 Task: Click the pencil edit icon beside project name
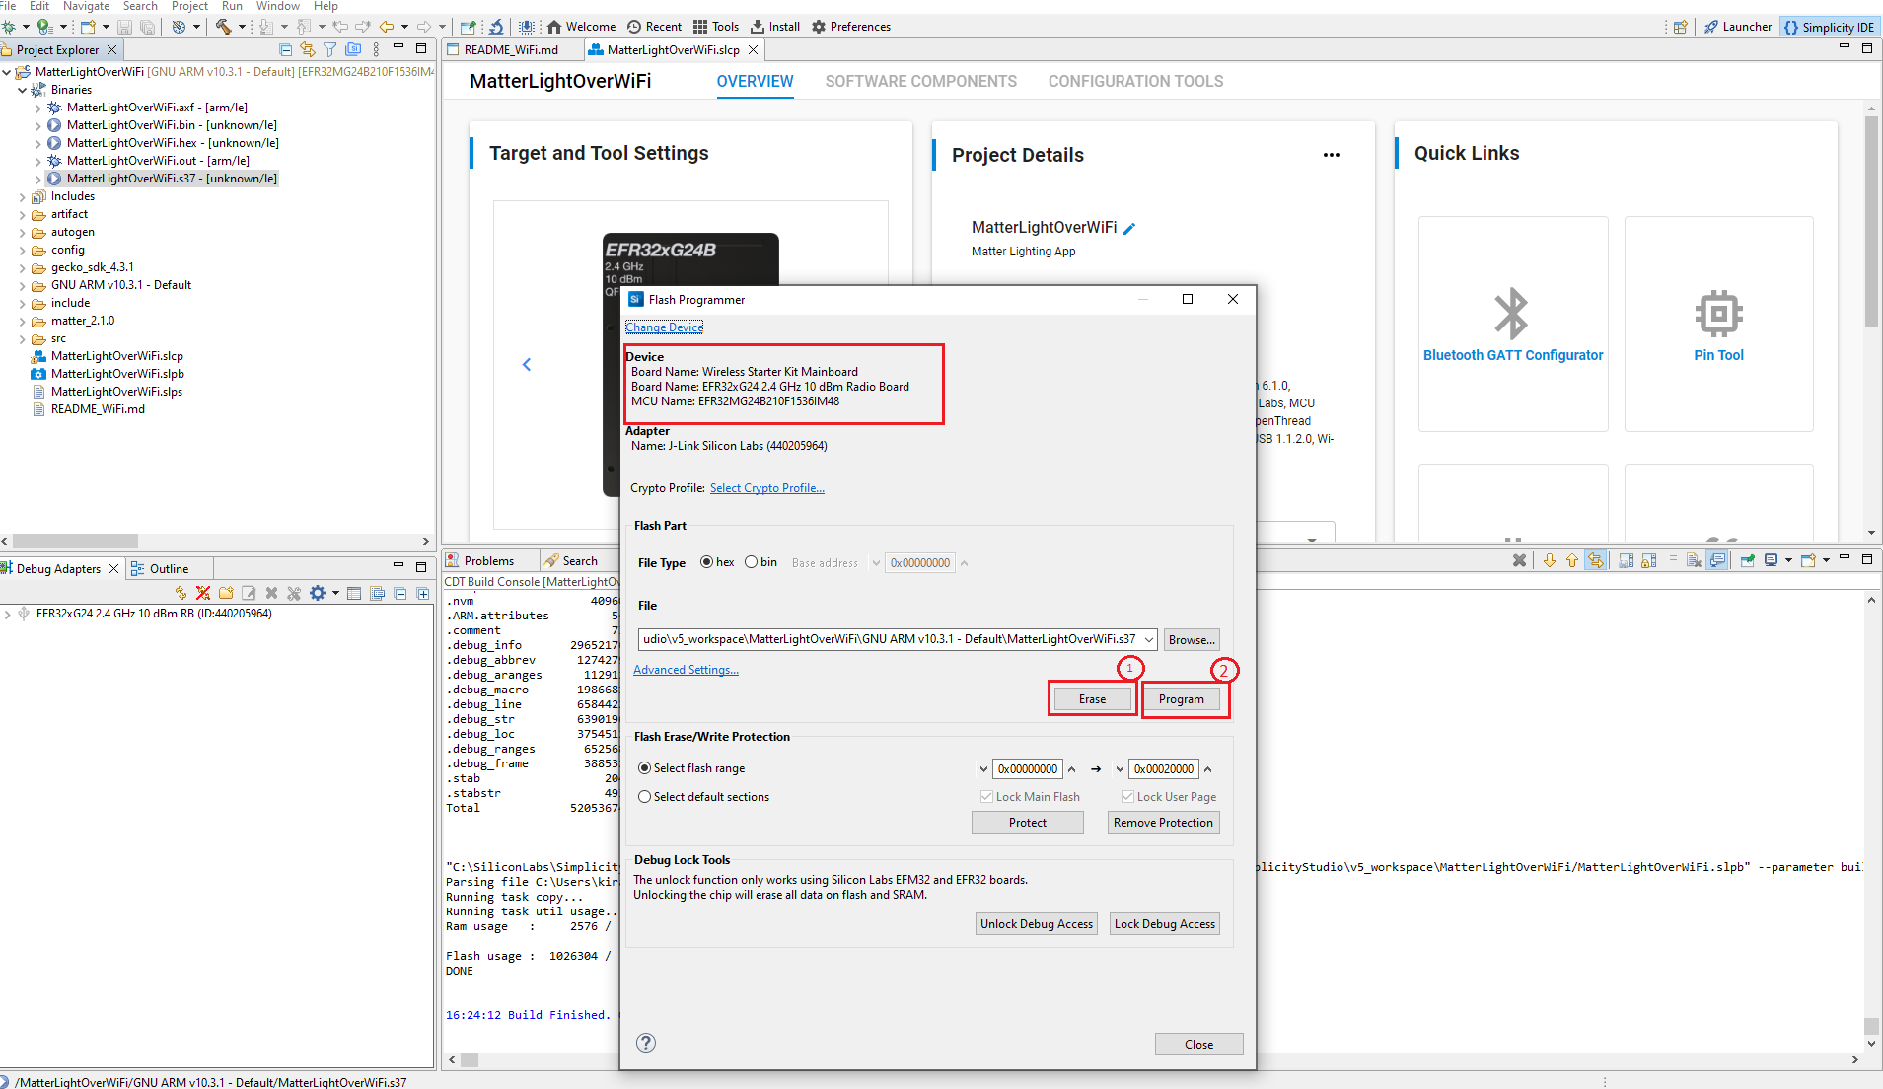click(x=1130, y=229)
